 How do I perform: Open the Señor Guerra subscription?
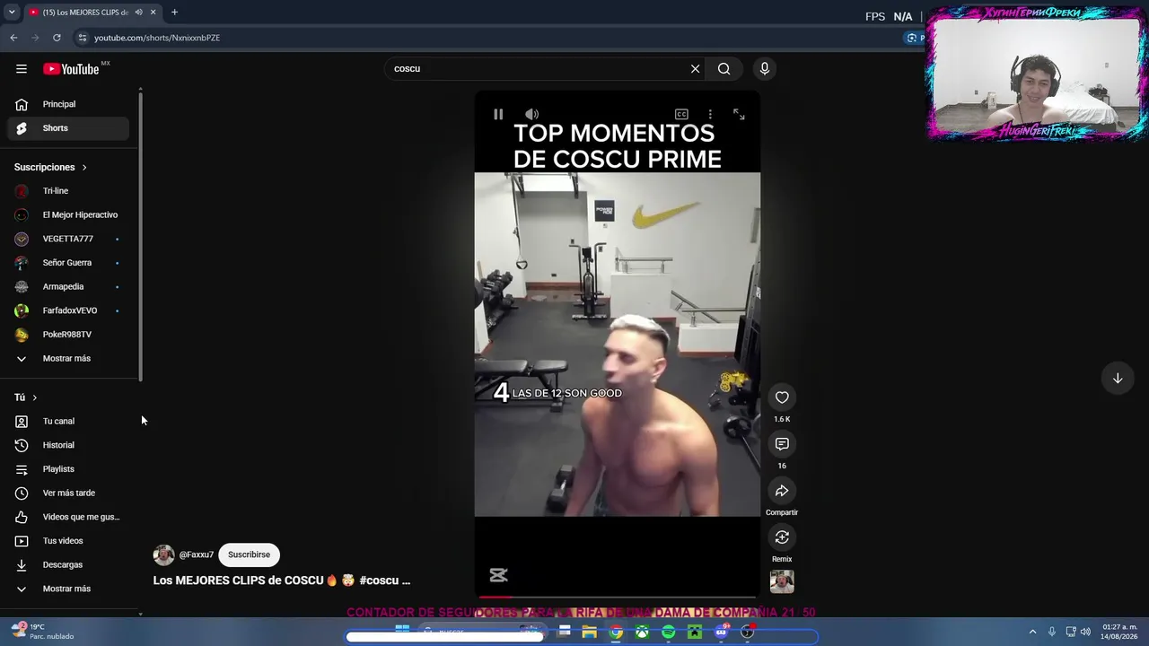coord(68,263)
